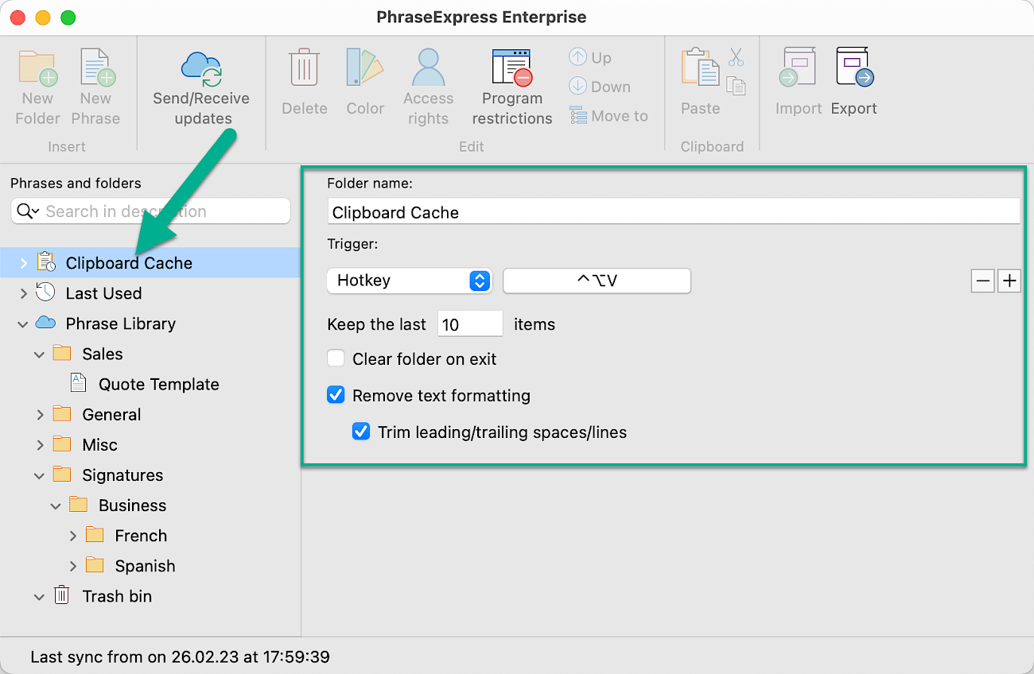The image size is (1034, 674).
Task: Click the New Folder toolbar icon
Action: click(x=37, y=68)
